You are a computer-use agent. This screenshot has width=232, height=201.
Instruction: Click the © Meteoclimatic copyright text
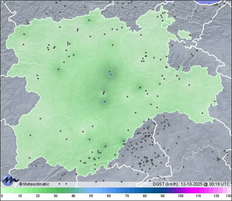(x=34, y=184)
